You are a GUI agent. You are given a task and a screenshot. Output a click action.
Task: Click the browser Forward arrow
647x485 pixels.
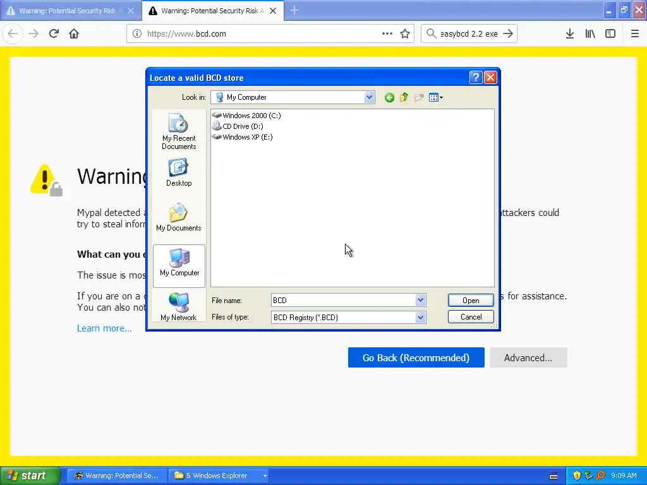pyautogui.click(x=33, y=34)
